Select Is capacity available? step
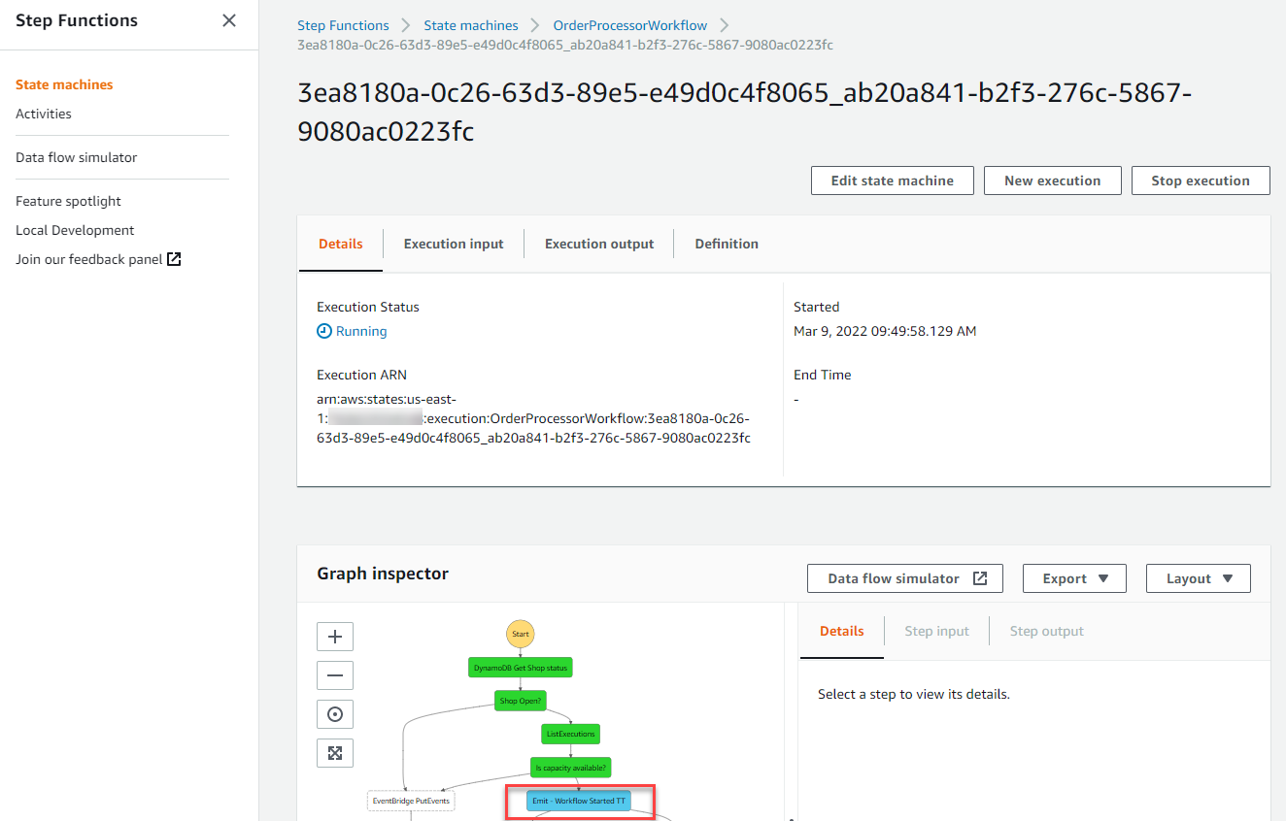The image size is (1286, 821). [570, 768]
